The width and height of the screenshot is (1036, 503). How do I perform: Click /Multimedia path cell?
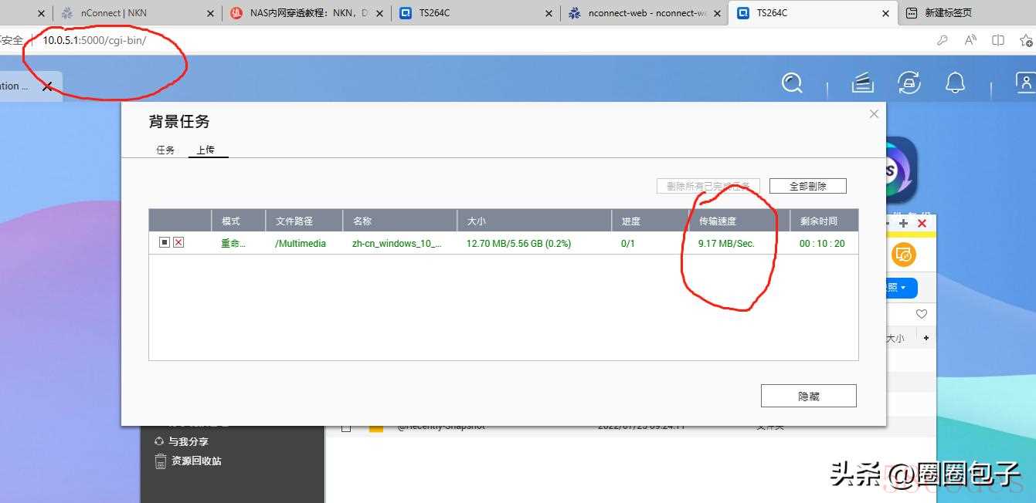tap(301, 243)
